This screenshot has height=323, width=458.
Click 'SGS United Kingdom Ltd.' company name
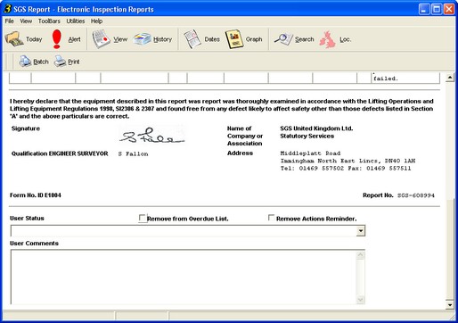[316, 128]
